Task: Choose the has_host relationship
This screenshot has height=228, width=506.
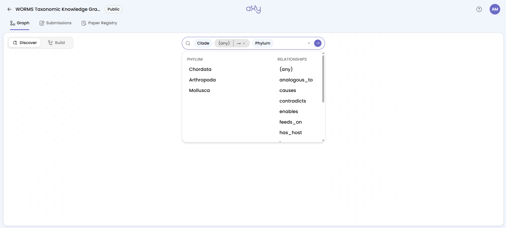Action: [x=291, y=133]
